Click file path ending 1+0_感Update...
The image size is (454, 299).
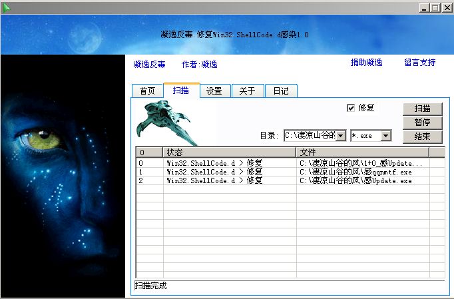pyautogui.click(x=361, y=163)
